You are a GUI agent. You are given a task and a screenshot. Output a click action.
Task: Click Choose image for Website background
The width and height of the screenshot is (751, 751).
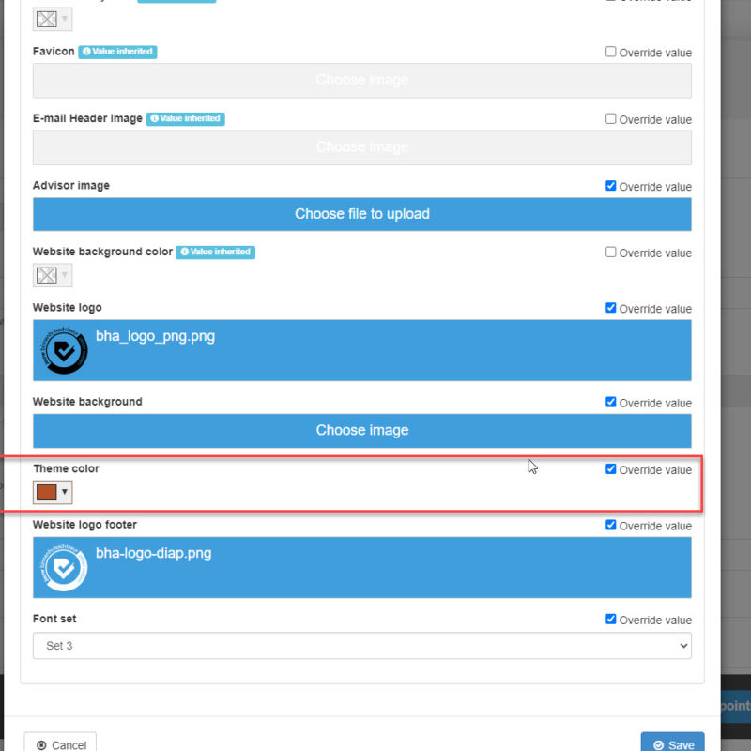click(361, 430)
